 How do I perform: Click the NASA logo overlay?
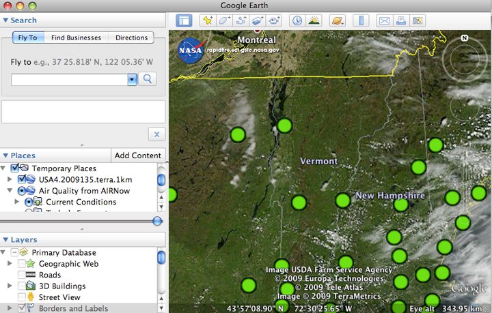coord(190,50)
